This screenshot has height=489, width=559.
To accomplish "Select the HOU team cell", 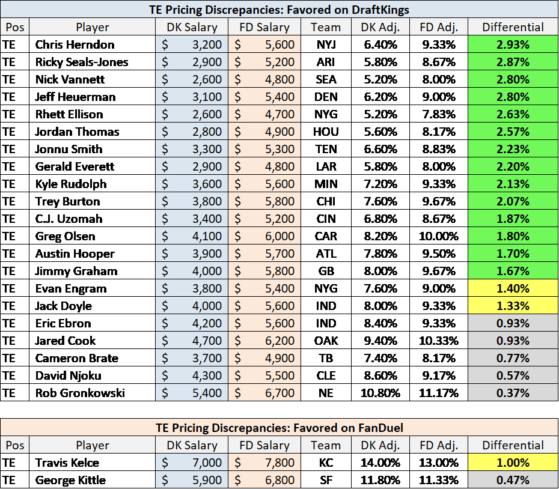I will click(x=326, y=132).
